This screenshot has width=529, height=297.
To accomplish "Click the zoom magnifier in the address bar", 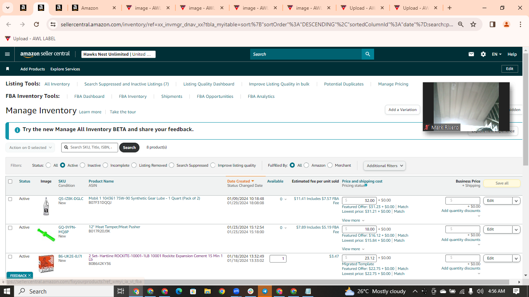I will click(x=461, y=24).
